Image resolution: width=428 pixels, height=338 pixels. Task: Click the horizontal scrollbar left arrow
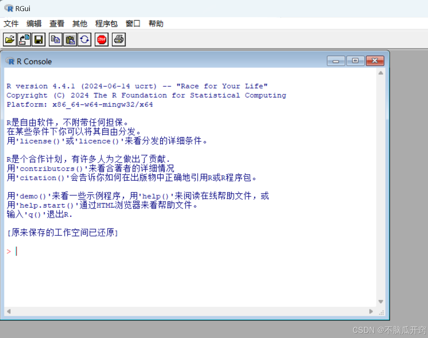[x=9, y=311]
